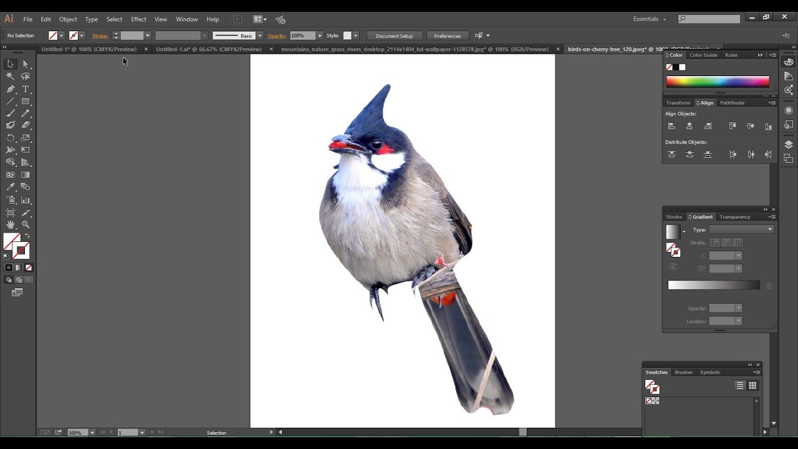Switch paint mode to Color
Screen dimensions: 798x449
coord(9,268)
